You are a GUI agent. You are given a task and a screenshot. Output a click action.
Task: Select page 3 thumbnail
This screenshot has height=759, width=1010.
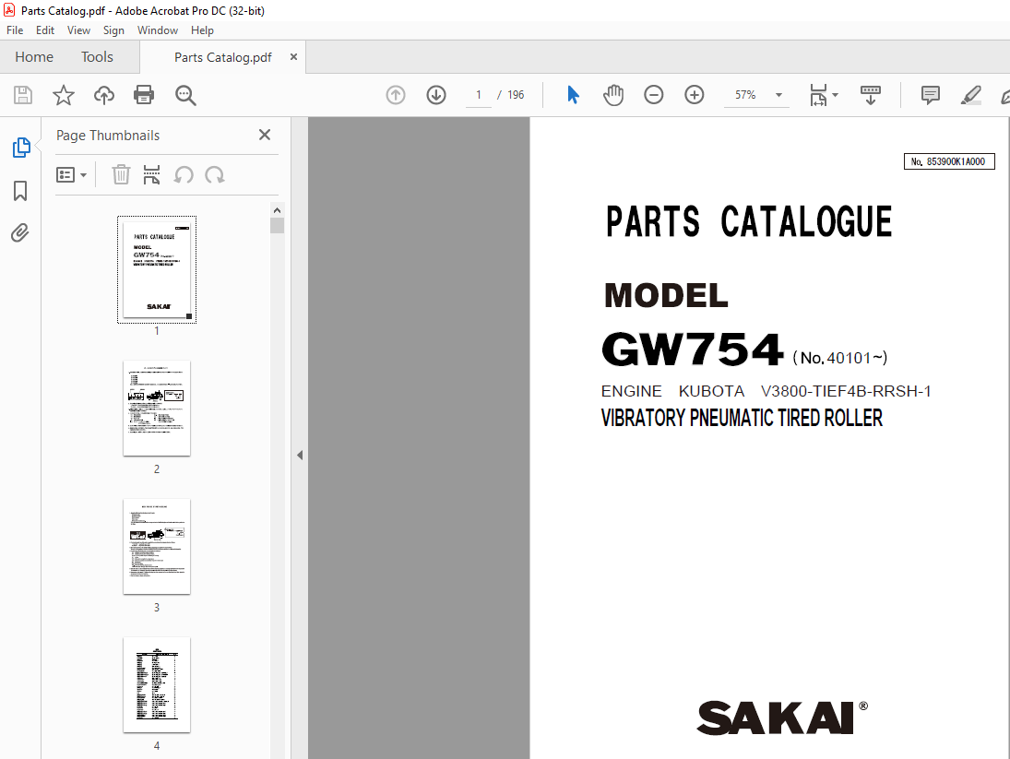pyautogui.click(x=157, y=547)
